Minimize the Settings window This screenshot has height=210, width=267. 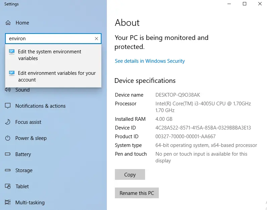(x=229, y=4)
